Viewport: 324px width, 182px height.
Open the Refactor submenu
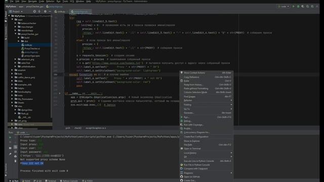tap(206, 100)
